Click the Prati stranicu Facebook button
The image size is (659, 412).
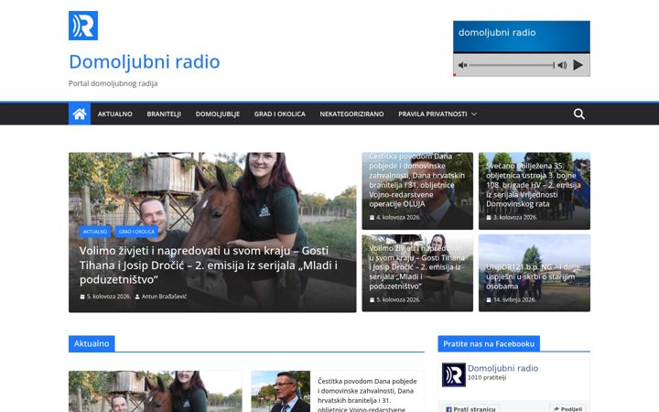click(470, 409)
